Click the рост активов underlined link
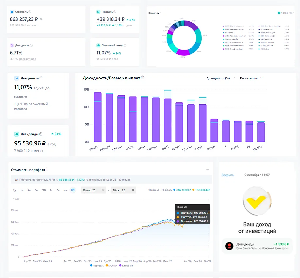300x278 pixels. coord(27,59)
